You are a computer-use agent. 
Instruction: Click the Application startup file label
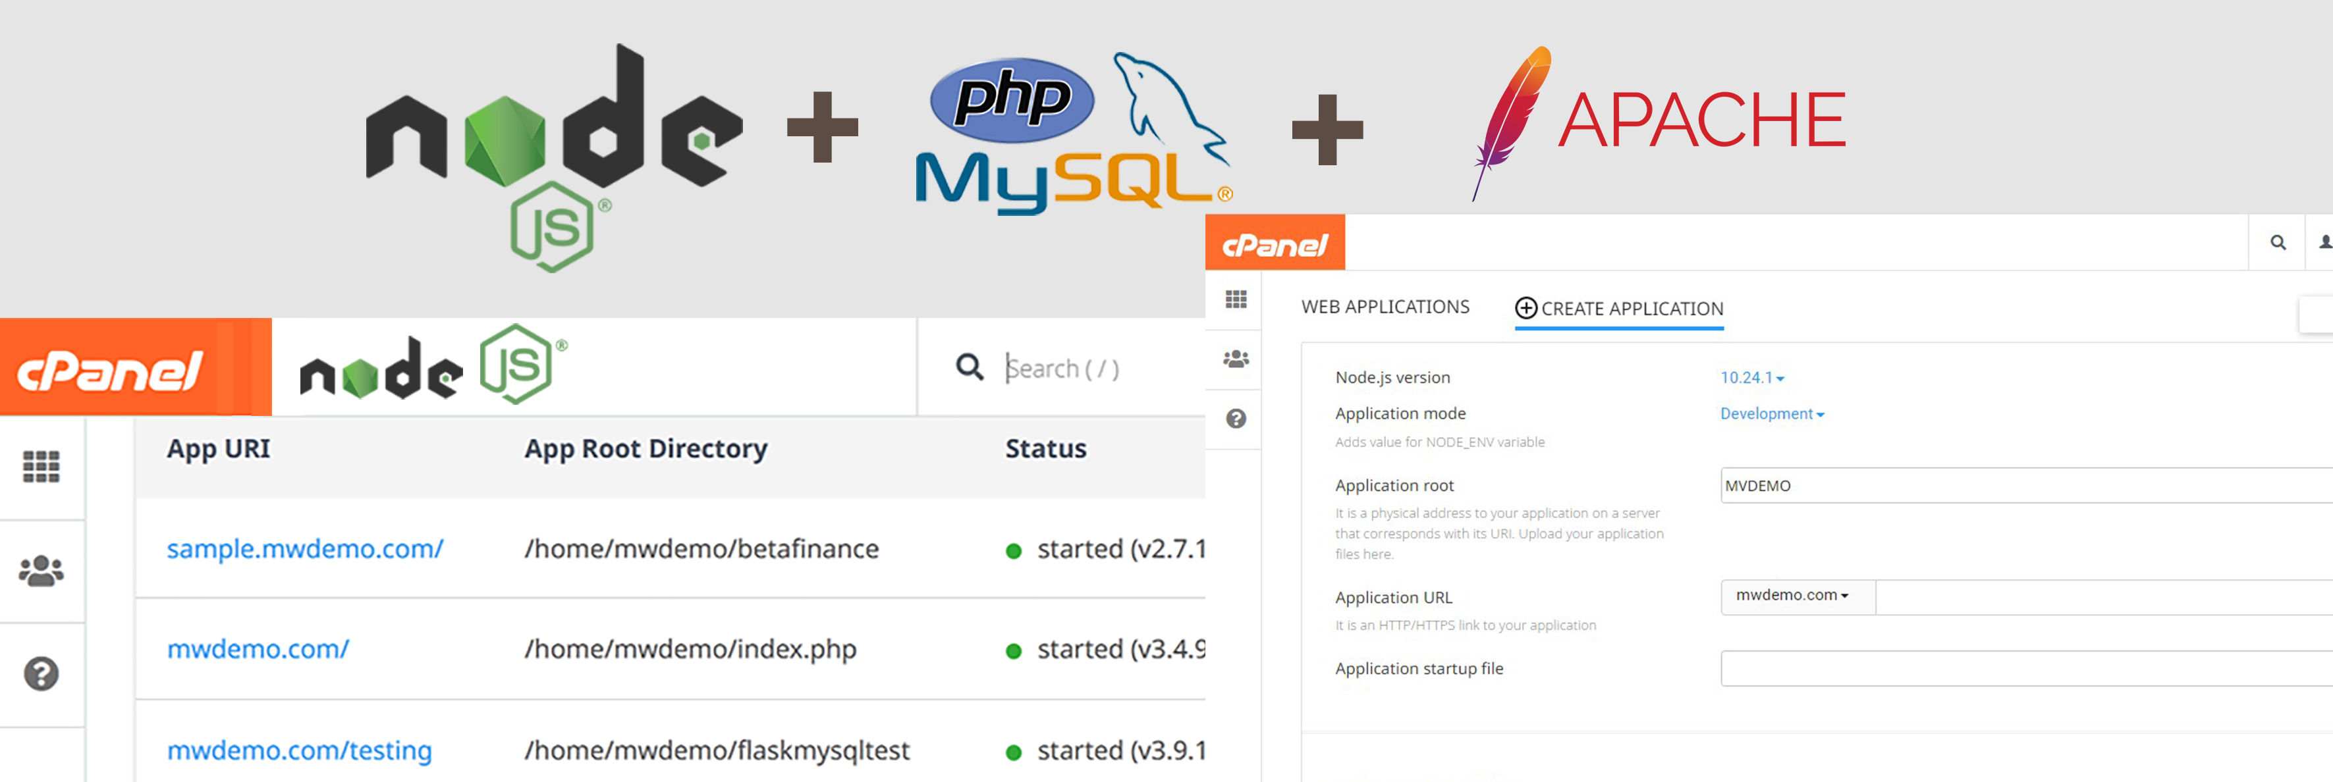(1418, 669)
